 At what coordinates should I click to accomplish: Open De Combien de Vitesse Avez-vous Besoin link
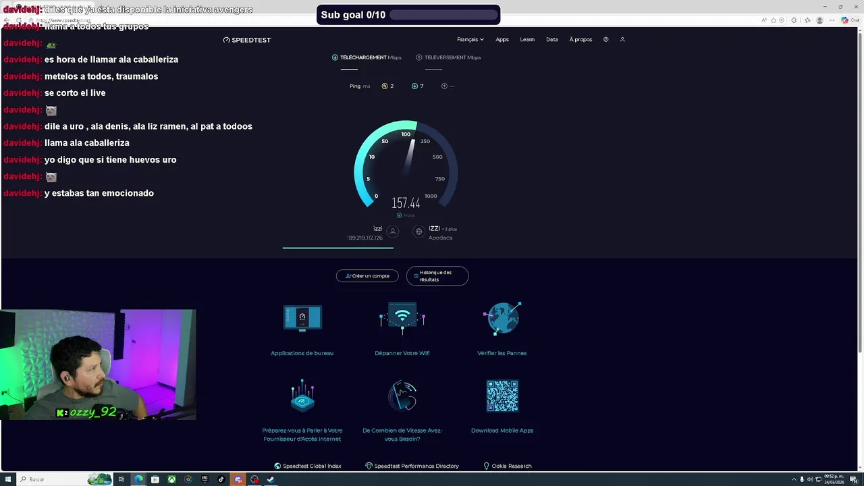402,435
